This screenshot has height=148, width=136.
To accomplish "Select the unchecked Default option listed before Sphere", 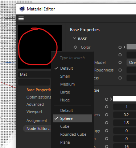I will pos(73,110).
